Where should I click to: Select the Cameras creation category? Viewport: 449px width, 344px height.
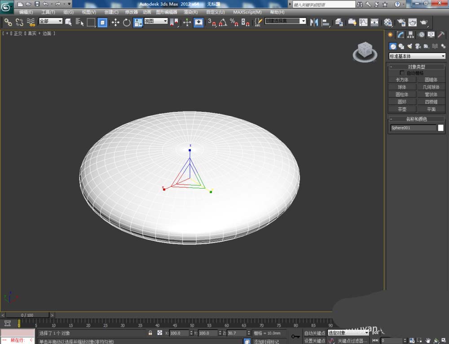tap(418, 46)
